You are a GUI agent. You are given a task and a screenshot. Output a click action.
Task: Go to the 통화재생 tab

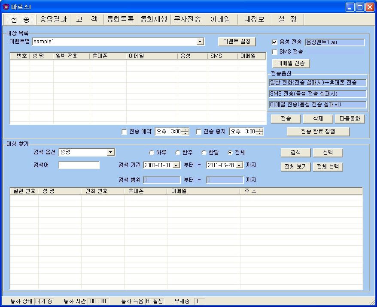(x=153, y=19)
